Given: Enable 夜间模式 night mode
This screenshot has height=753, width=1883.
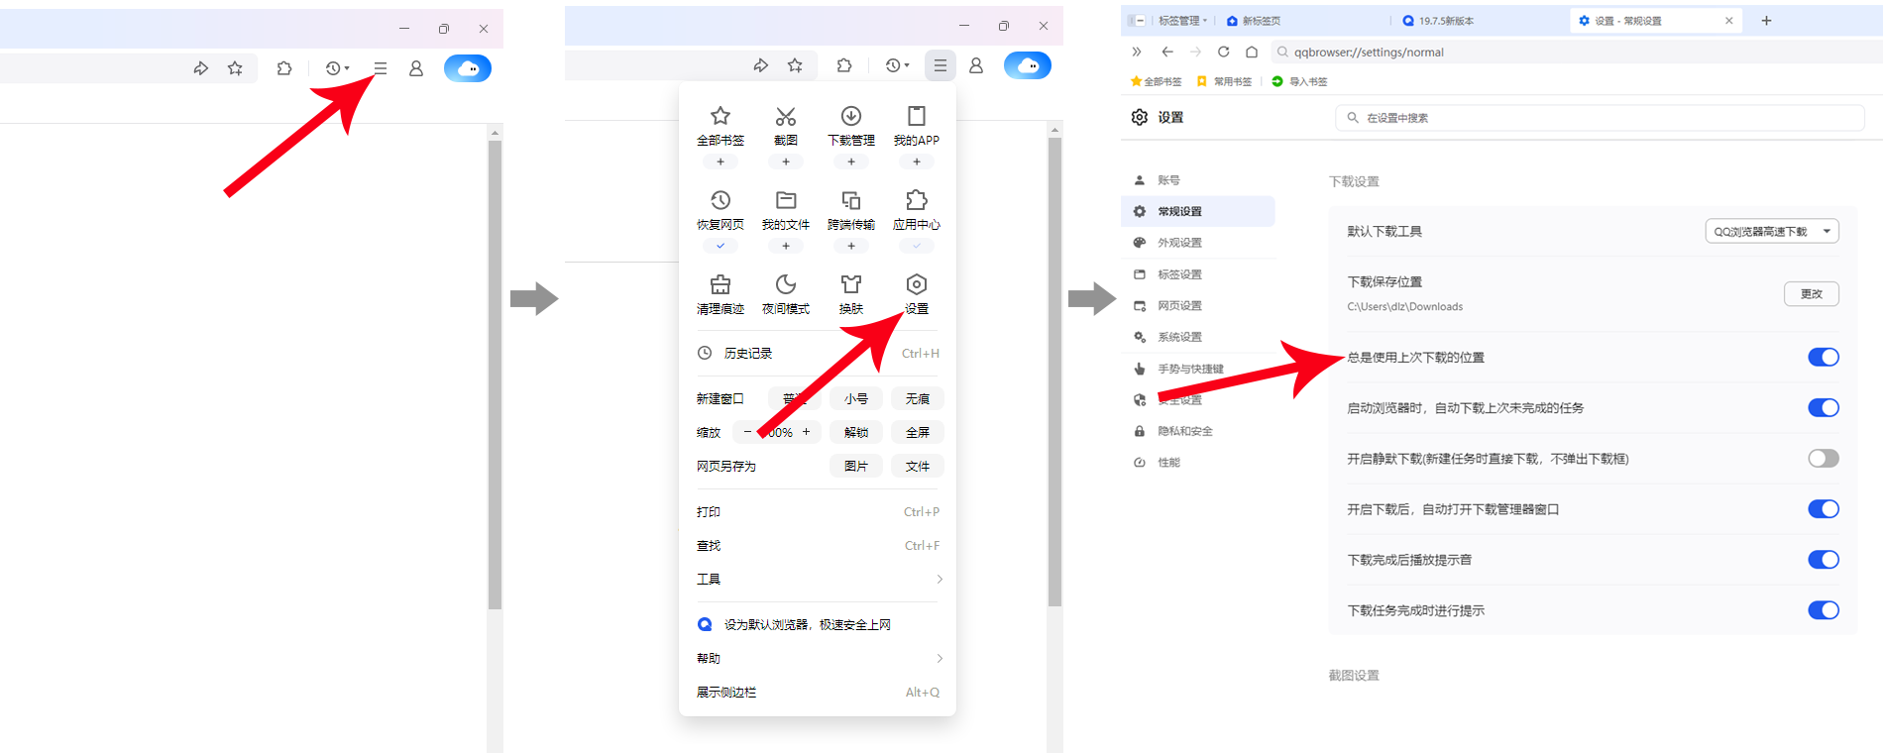Looking at the screenshot, I should (786, 294).
